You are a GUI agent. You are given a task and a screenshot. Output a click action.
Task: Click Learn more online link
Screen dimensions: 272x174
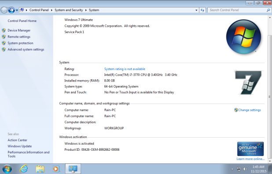click(x=250, y=159)
